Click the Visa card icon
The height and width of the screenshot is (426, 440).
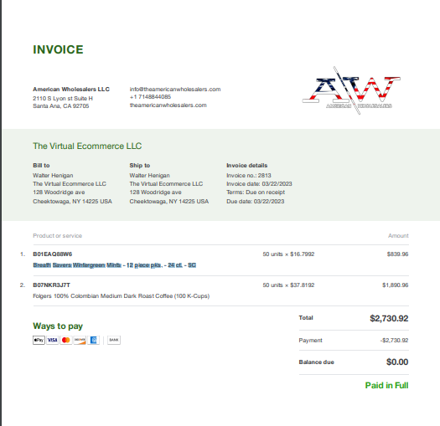pyautogui.click(x=53, y=340)
